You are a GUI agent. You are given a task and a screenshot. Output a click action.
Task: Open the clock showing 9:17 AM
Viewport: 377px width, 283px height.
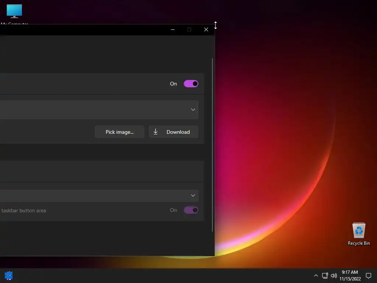350,276
